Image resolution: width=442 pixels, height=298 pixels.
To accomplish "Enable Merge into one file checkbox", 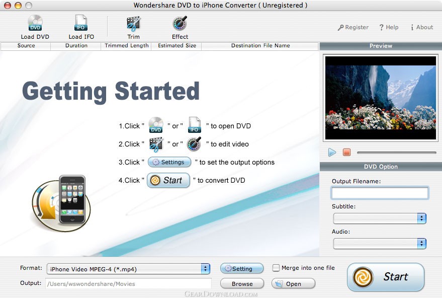I will click(x=276, y=268).
